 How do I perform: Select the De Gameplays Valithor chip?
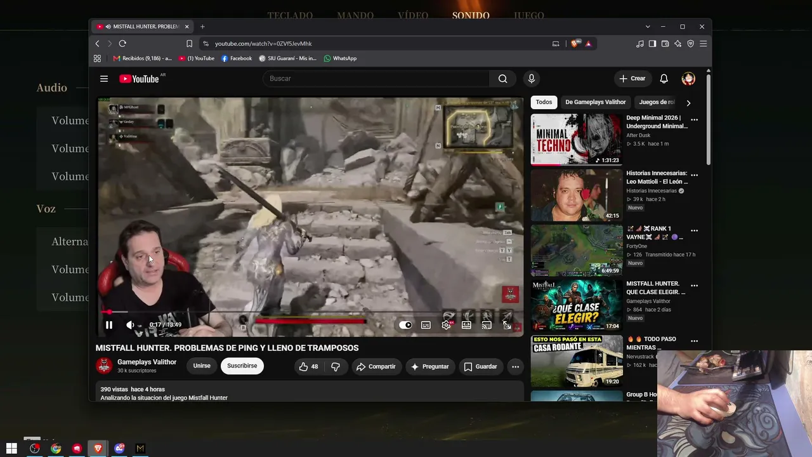coord(596,102)
